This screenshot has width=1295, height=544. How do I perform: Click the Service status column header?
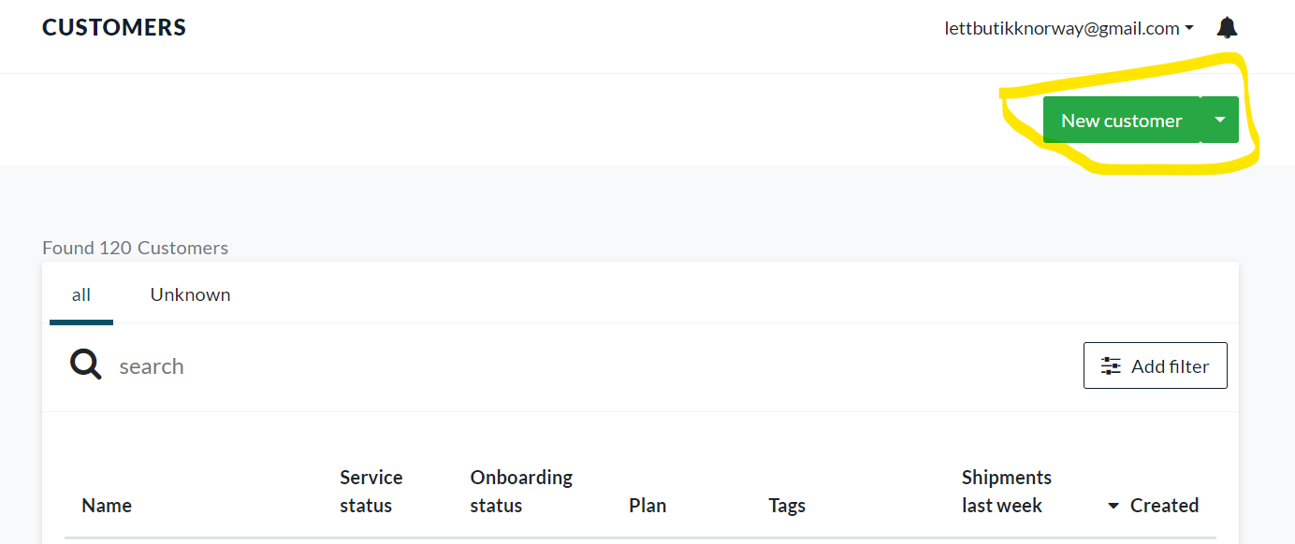click(371, 492)
